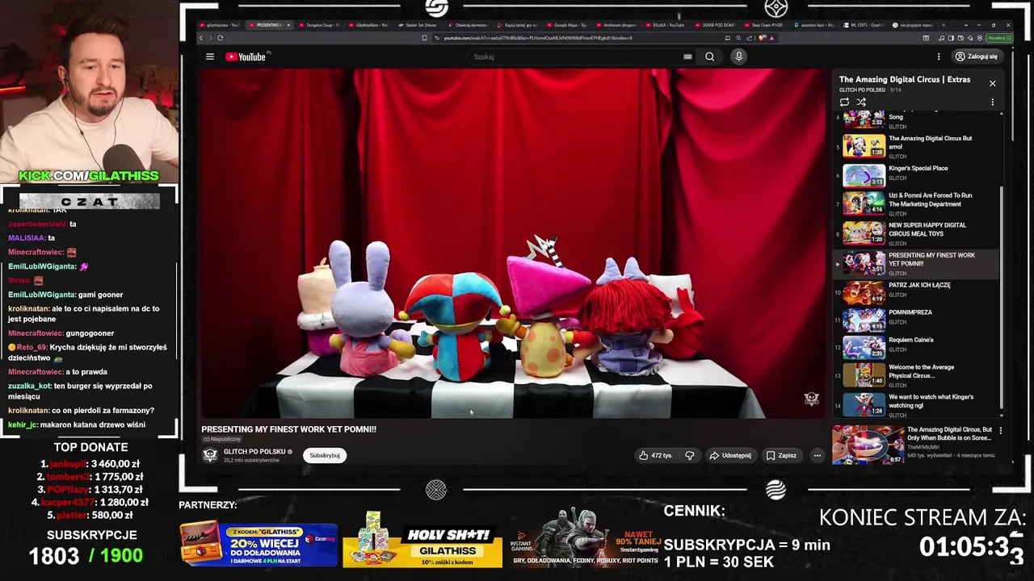Click the Zaloguj się sign-in button
The width and height of the screenshot is (1034, 581).
pos(976,56)
